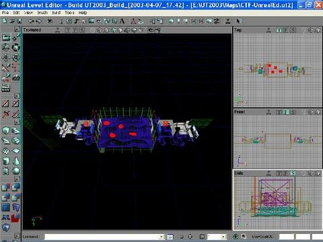Collapse the brush builders group in toolbox
323x242 pixels.
[17, 122]
